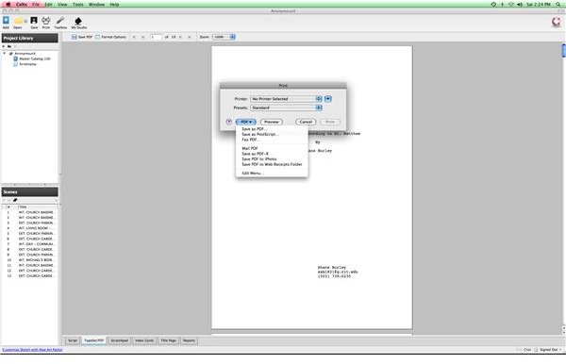Open Format Options
This screenshot has height=364, width=566.
[110, 37]
